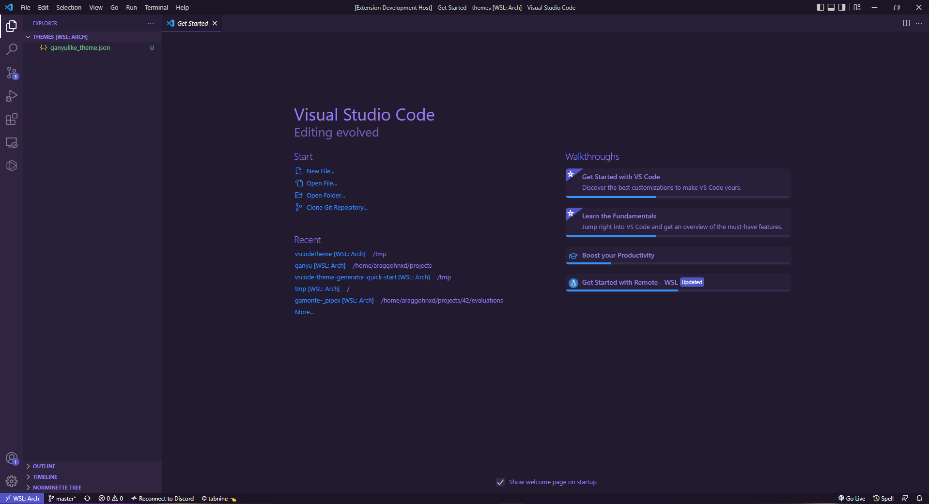Open recent vscode-theme-generator-quick-start folder

[x=362, y=277]
